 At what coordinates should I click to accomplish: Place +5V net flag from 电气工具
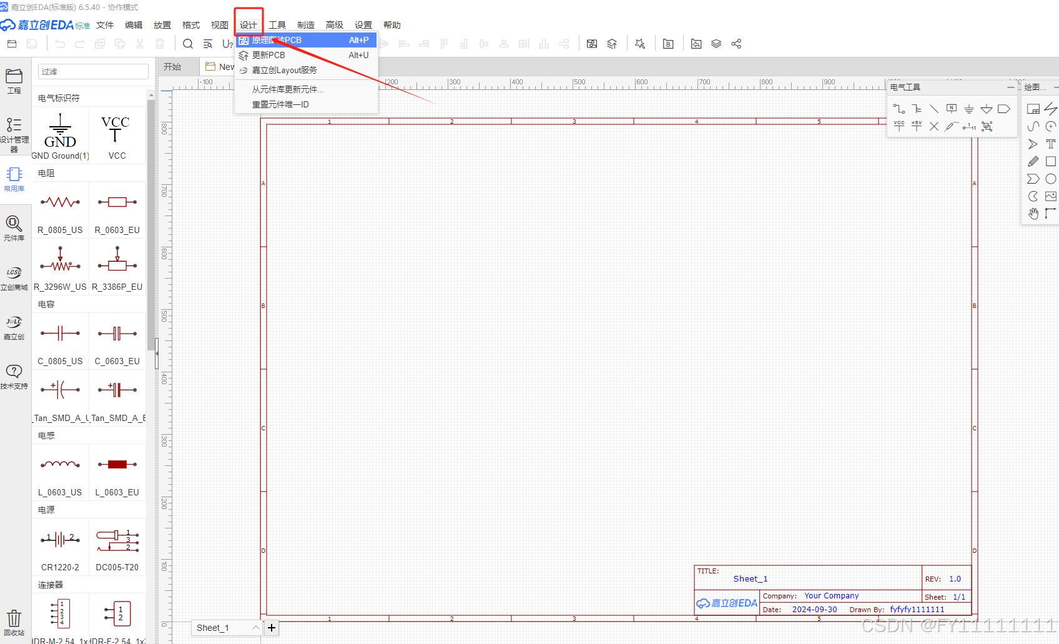(917, 126)
